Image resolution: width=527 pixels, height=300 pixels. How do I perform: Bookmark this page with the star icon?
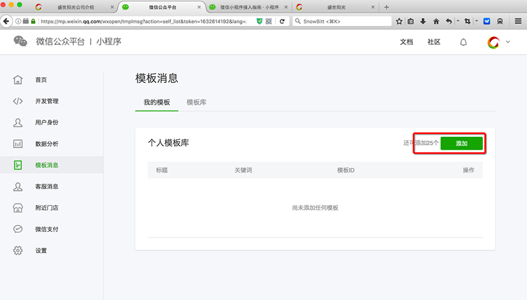click(399, 21)
